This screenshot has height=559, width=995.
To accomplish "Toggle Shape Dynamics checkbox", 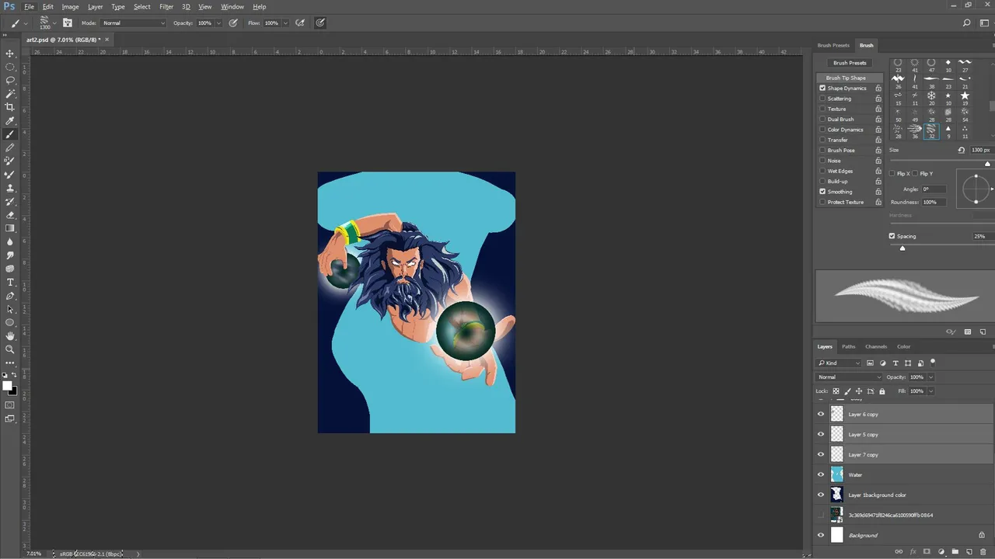I will [822, 89].
